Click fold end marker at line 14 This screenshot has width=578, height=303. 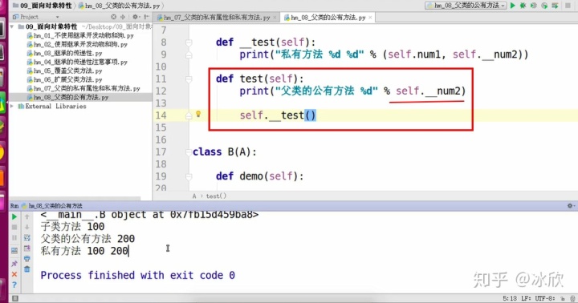point(189,115)
